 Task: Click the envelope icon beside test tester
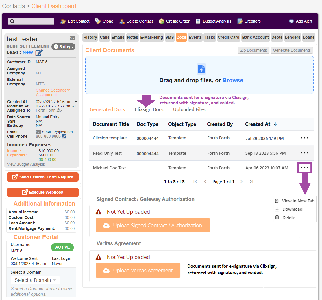click(x=73, y=38)
